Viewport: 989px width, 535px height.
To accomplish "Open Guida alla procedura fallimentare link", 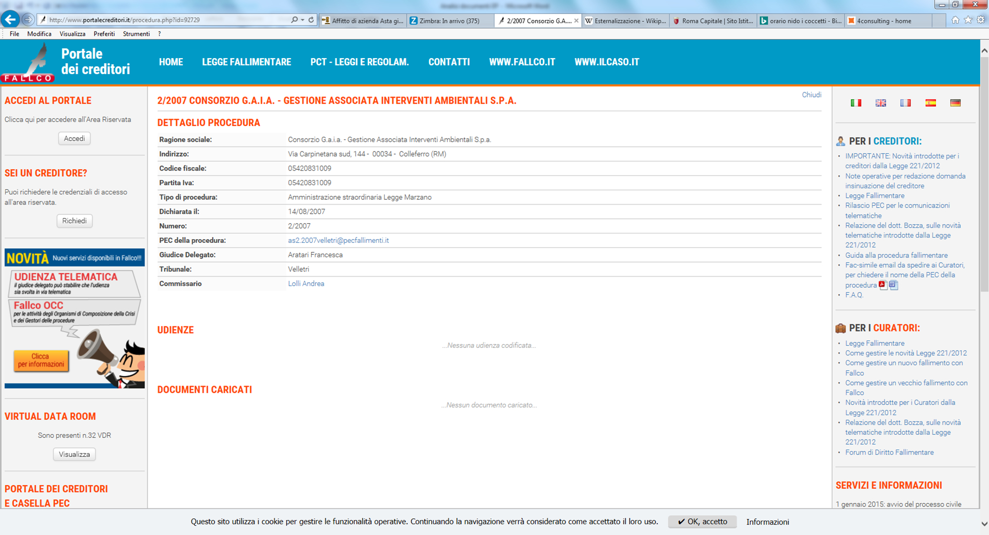I will [x=896, y=255].
